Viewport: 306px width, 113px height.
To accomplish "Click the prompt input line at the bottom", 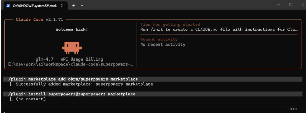I will tap(153, 112).
